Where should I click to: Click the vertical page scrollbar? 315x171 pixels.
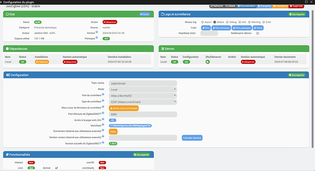pyautogui.click(x=313, y=79)
